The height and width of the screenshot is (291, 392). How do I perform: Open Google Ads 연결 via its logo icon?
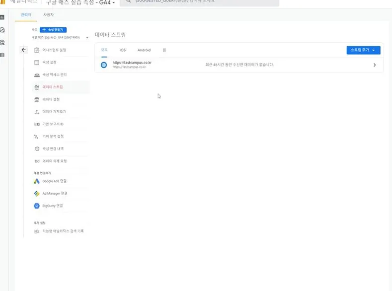(x=37, y=181)
